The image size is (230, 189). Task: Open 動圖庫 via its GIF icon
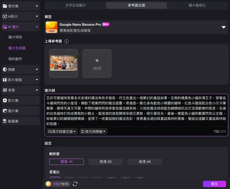tap(5, 121)
